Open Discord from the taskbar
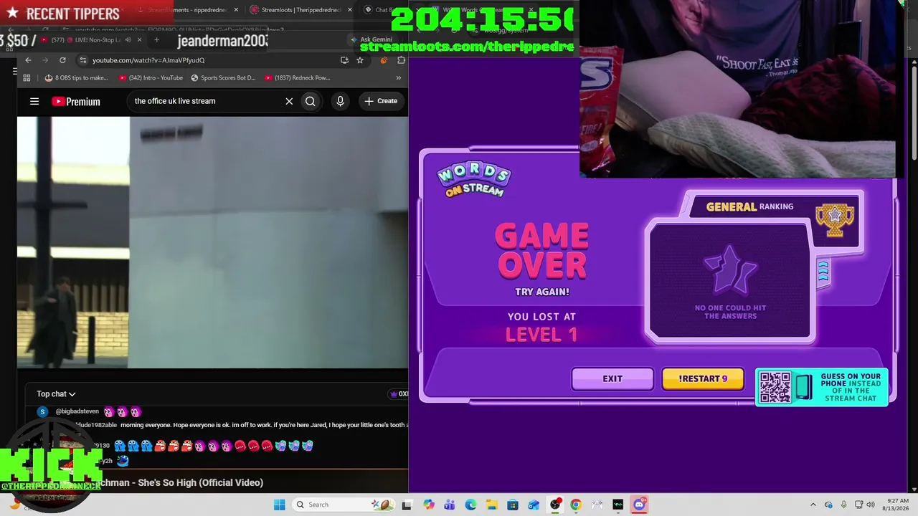The height and width of the screenshot is (516, 918). click(x=639, y=505)
